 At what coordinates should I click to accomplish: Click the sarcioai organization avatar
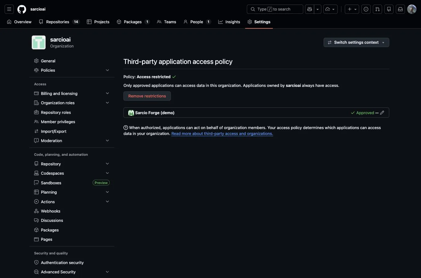[39, 43]
